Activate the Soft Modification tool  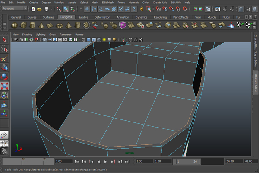[x=4, y=105]
